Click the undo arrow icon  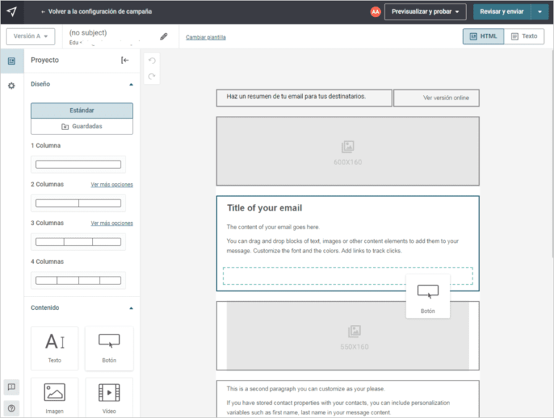(152, 61)
